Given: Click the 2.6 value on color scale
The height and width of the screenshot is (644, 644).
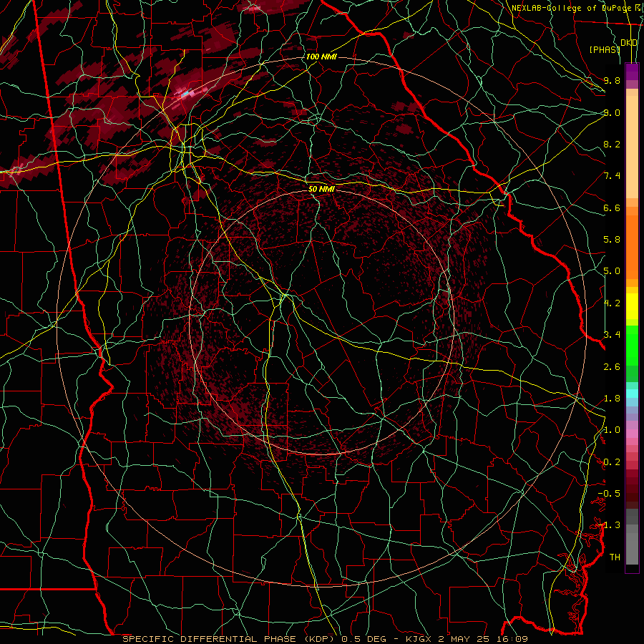Looking at the screenshot, I should pos(612,366).
